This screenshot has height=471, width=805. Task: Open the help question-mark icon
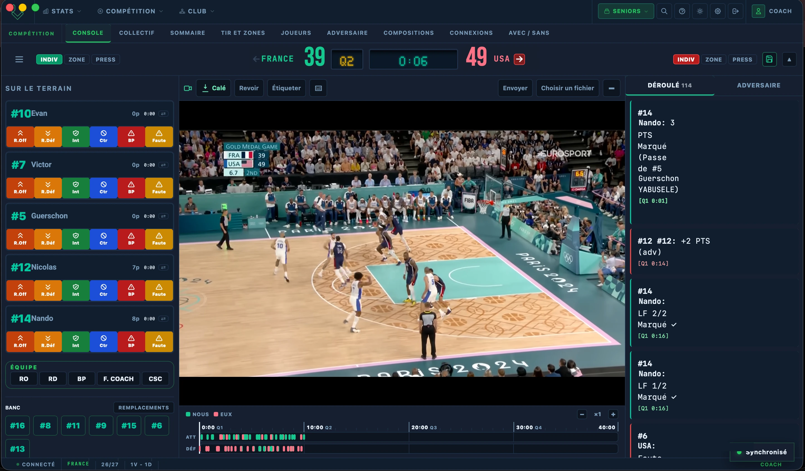[x=682, y=11]
